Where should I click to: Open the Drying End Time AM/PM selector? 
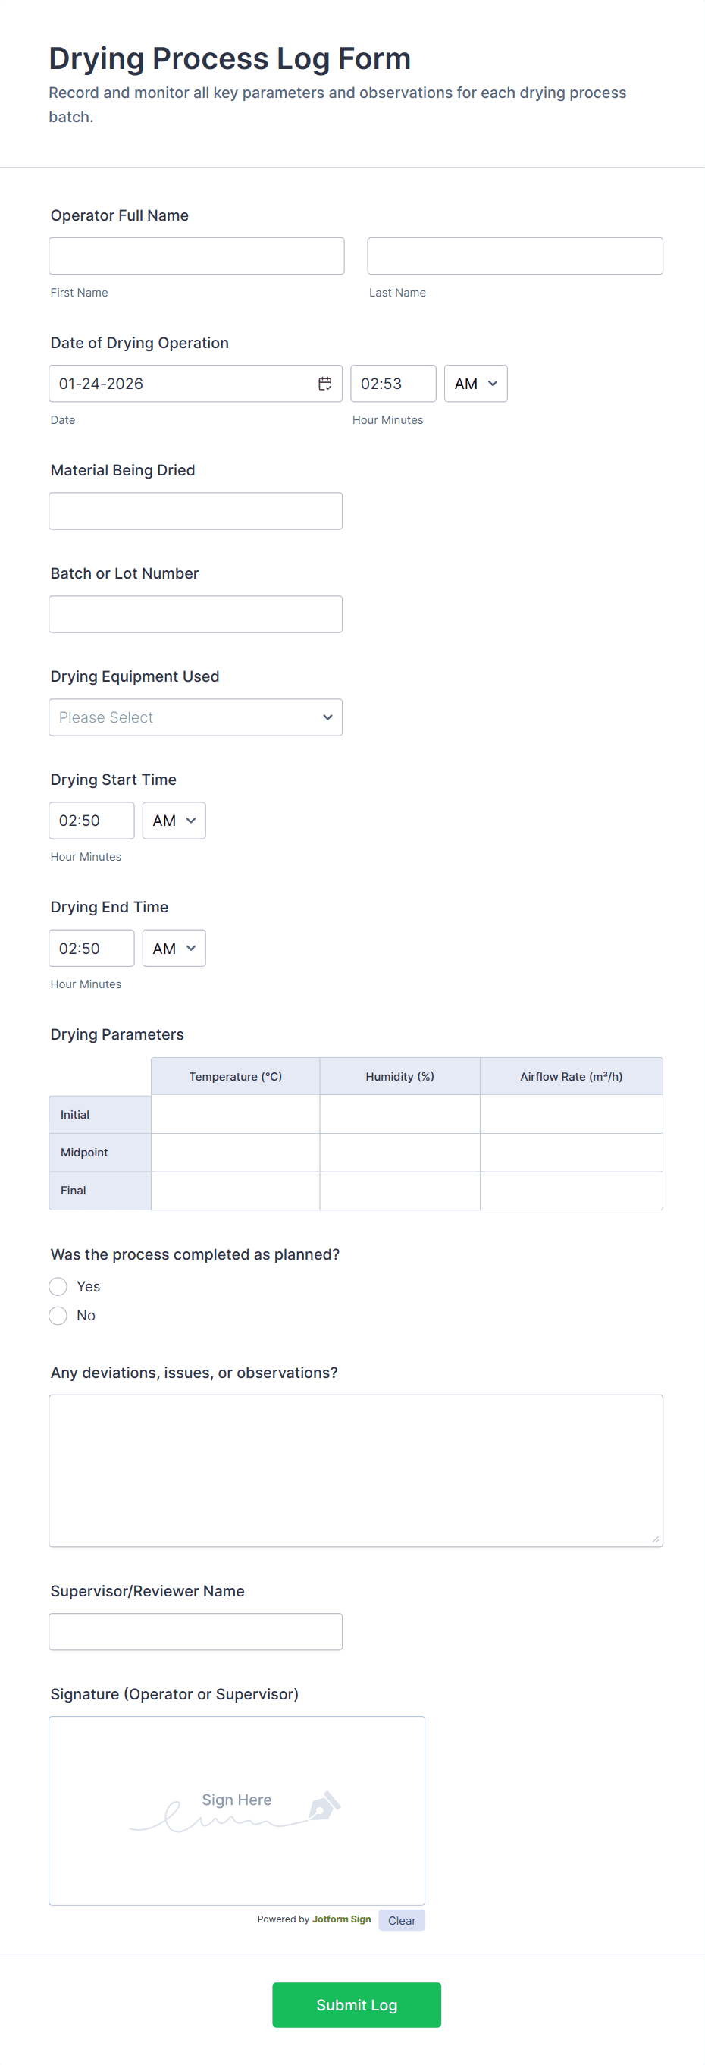pos(174,949)
